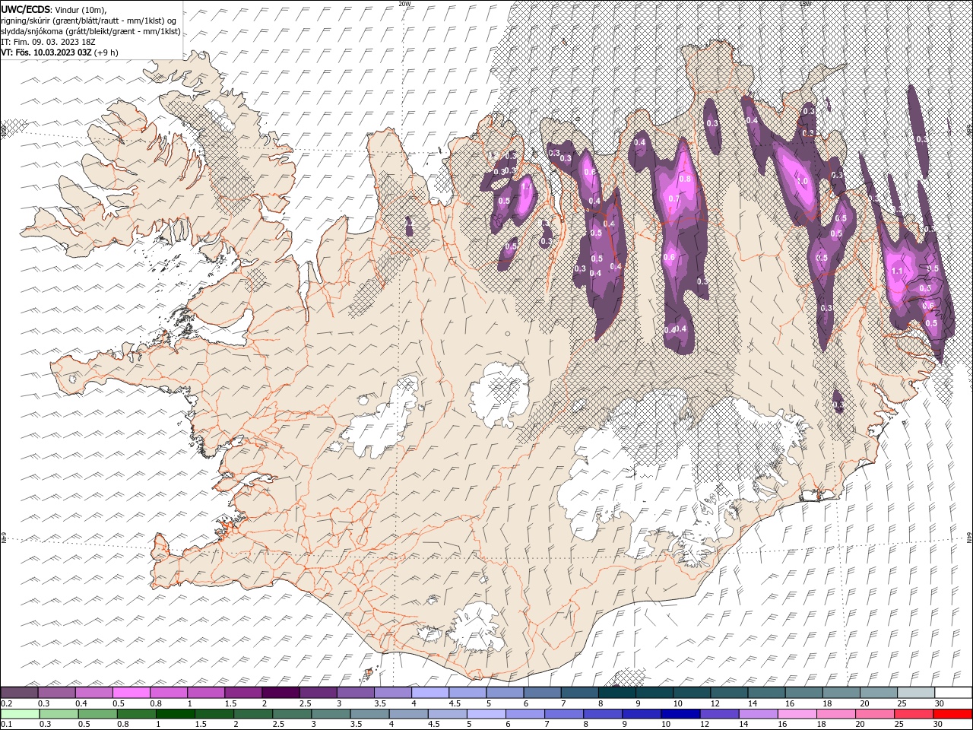Pick the light periwinkle 4–4.5 swatch in upper legend
The width and height of the screenshot is (973, 730).
pyautogui.click(x=429, y=693)
